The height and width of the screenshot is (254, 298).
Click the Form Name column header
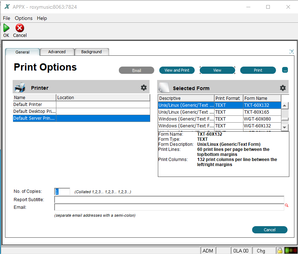(x=262, y=98)
